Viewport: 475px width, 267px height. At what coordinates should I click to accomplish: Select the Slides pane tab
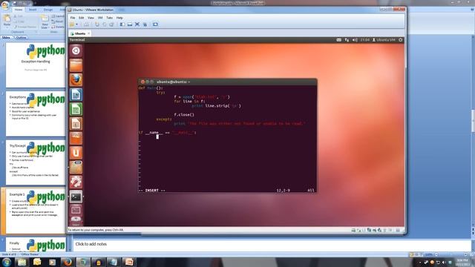coord(6,38)
